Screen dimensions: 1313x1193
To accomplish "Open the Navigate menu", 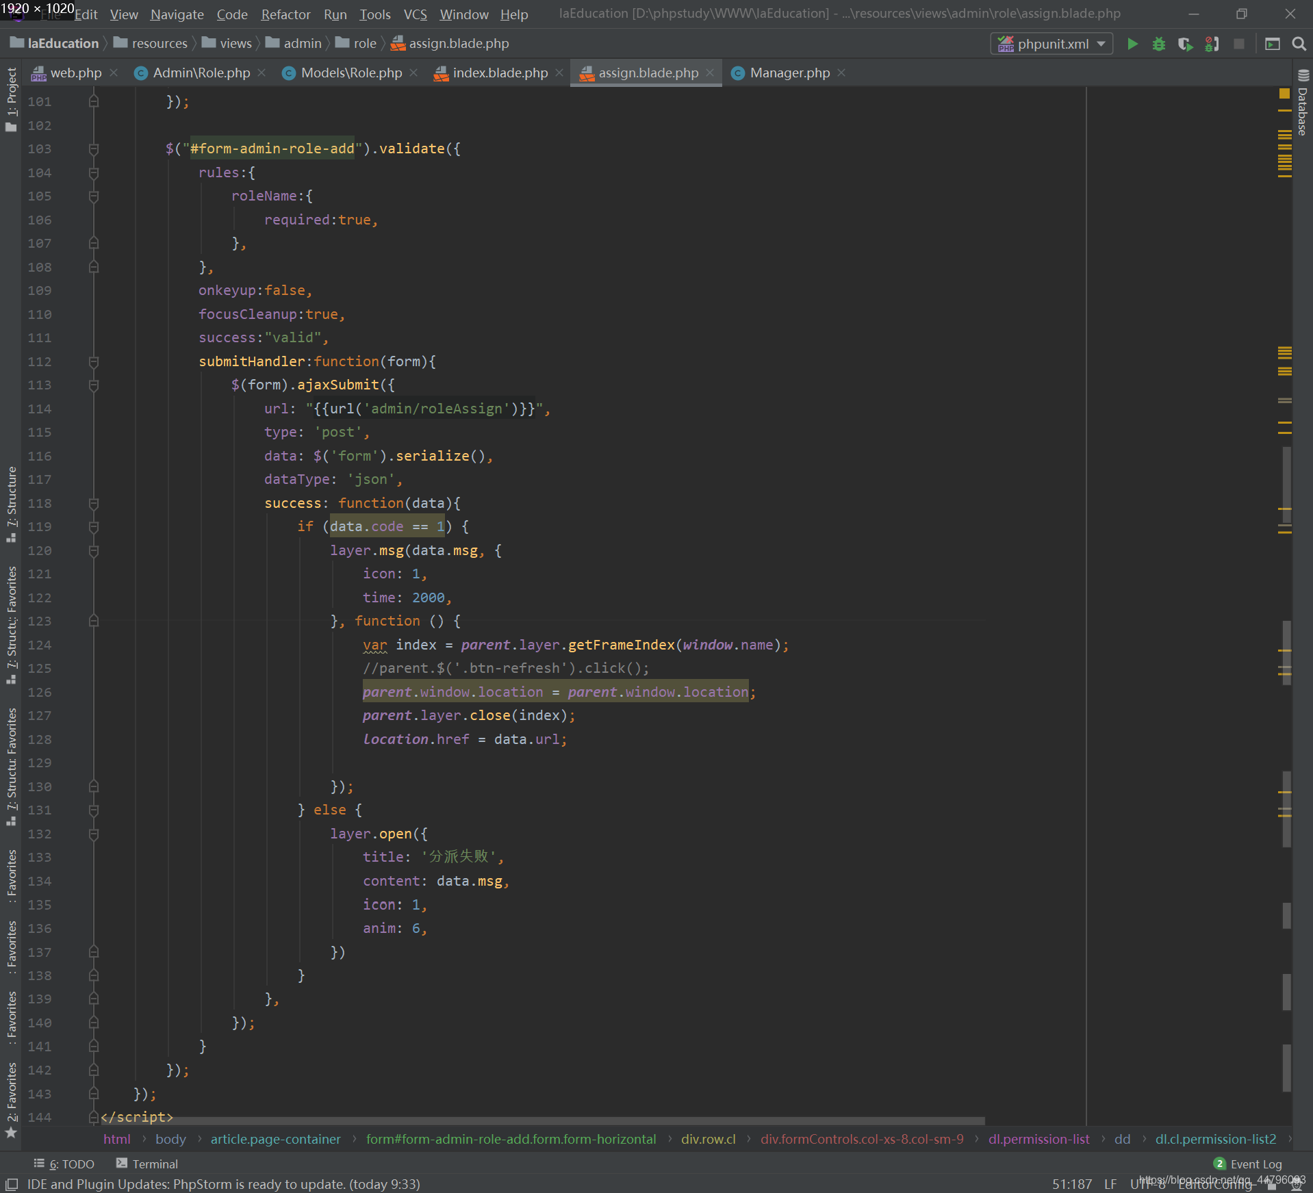I will coord(177,14).
